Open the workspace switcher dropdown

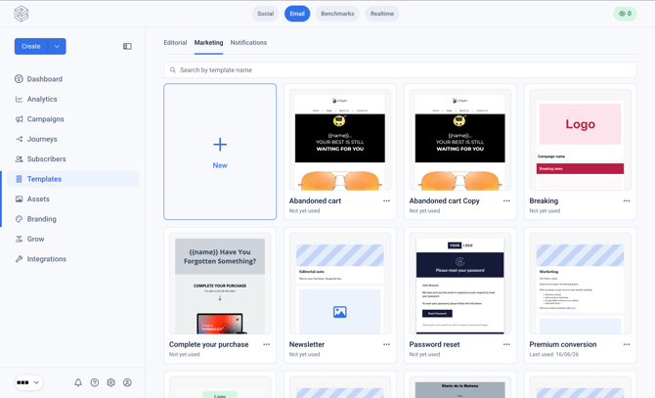click(x=28, y=382)
